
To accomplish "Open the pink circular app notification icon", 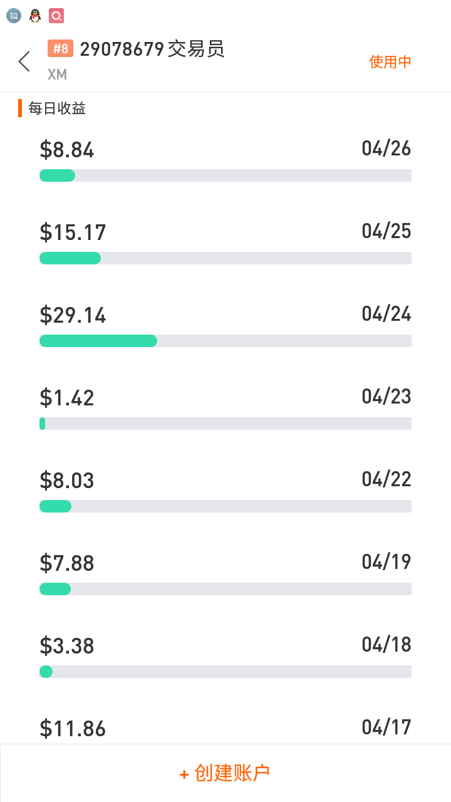I will (x=56, y=16).
